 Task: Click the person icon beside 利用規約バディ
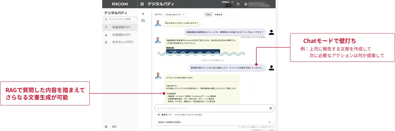pyautogui.click(x=106, y=35)
